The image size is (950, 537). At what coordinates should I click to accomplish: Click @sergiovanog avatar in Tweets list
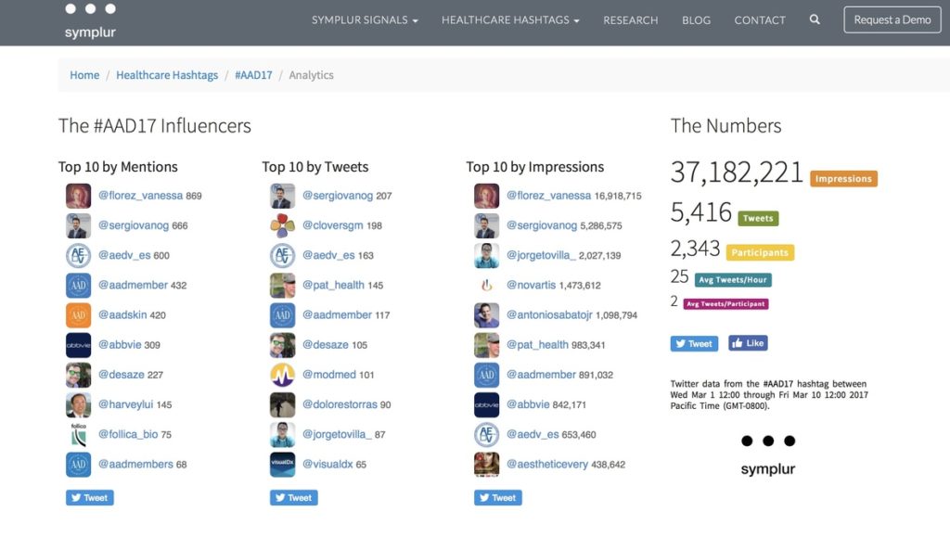tap(282, 196)
